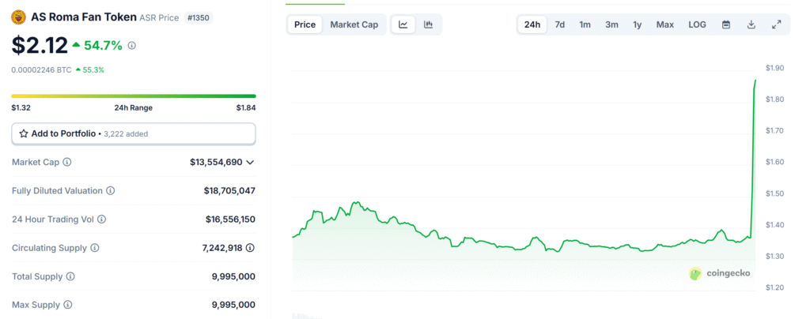Expand the chart to fullscreen
The height and width of the screenshot is (319, 810).
point(777,24)
